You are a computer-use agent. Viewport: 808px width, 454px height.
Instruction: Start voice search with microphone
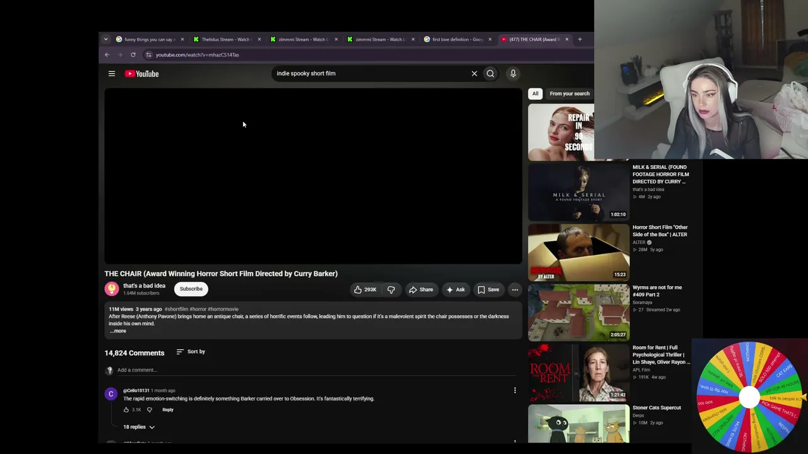(513, 74)
